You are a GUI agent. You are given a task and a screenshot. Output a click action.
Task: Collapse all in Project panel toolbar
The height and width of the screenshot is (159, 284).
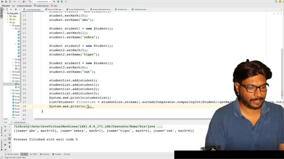(11, 9)
